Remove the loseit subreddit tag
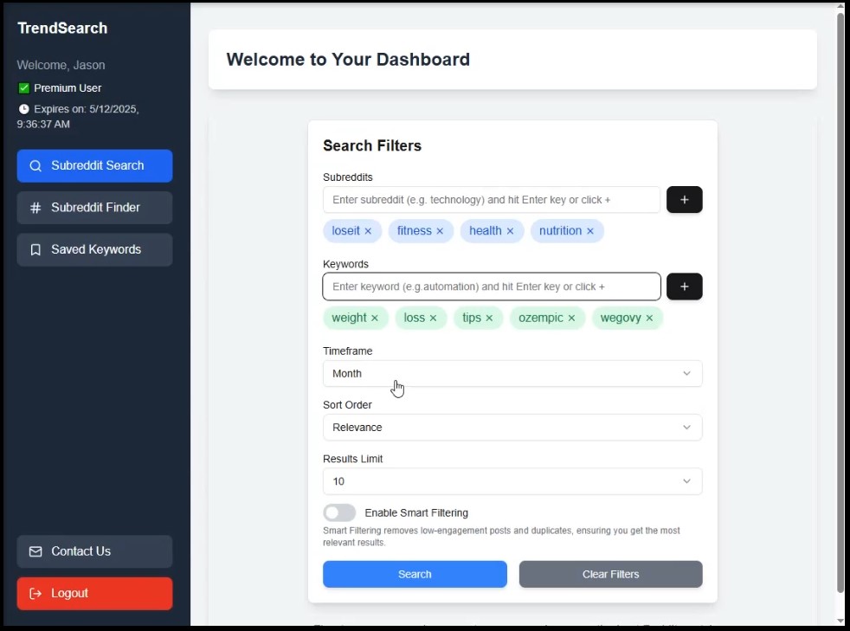Screen dimensions: 850x631 point(368,231)
